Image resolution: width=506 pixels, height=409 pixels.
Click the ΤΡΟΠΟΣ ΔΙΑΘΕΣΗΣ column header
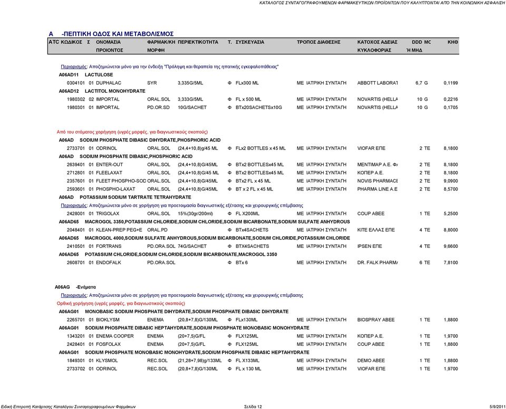318,42
